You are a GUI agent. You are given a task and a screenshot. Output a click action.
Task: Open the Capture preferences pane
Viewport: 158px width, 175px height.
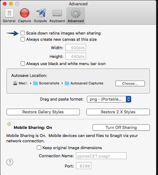click(x=25, y=15)
